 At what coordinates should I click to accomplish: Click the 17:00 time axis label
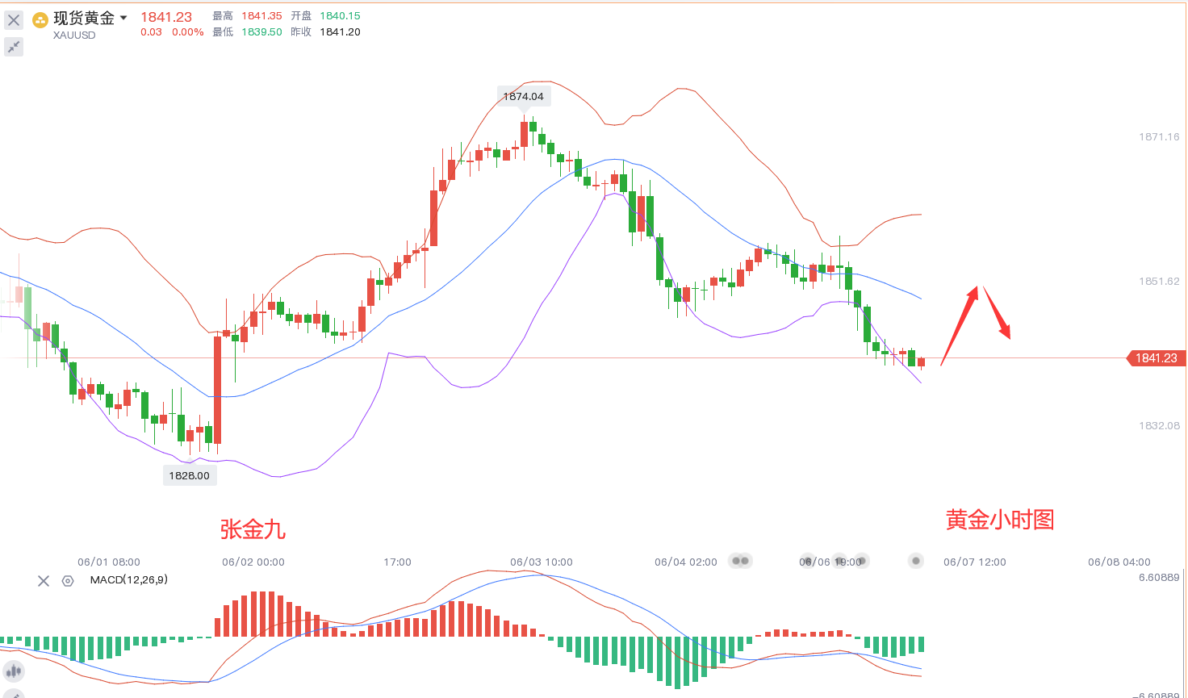(x=397, y=562)
